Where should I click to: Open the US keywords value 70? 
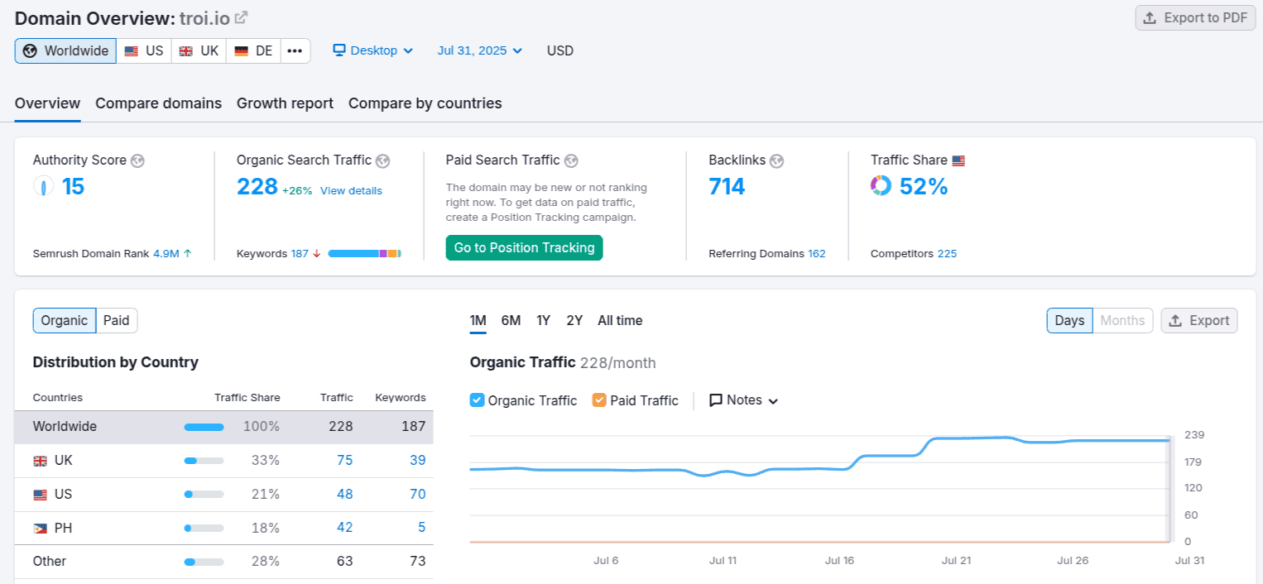point(417,495)
